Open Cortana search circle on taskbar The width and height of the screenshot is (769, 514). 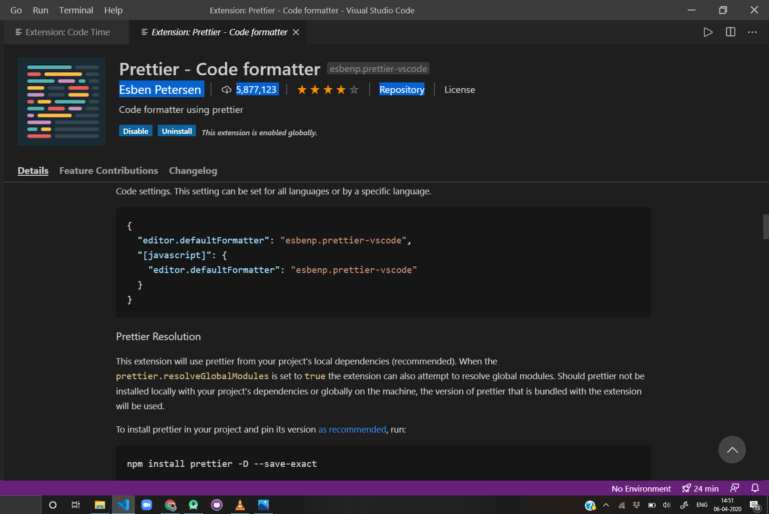coord(53,505)
